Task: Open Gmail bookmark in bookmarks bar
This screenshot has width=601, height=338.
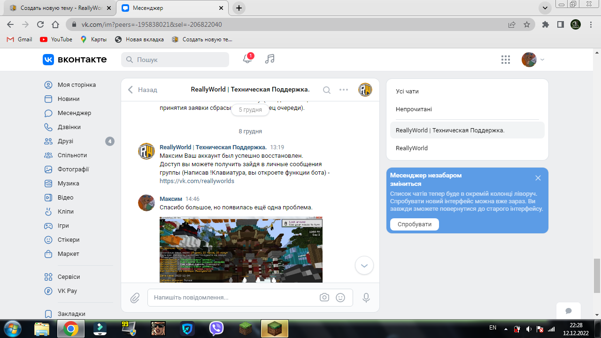Action: click(20, 39)
